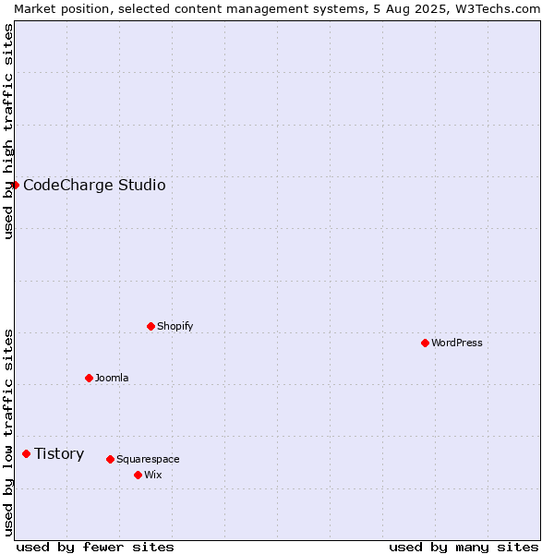The height and width of the screenshot is (554, 554).
Task: Click the 'Shopify' label text
Action: (x=175, y=326)
